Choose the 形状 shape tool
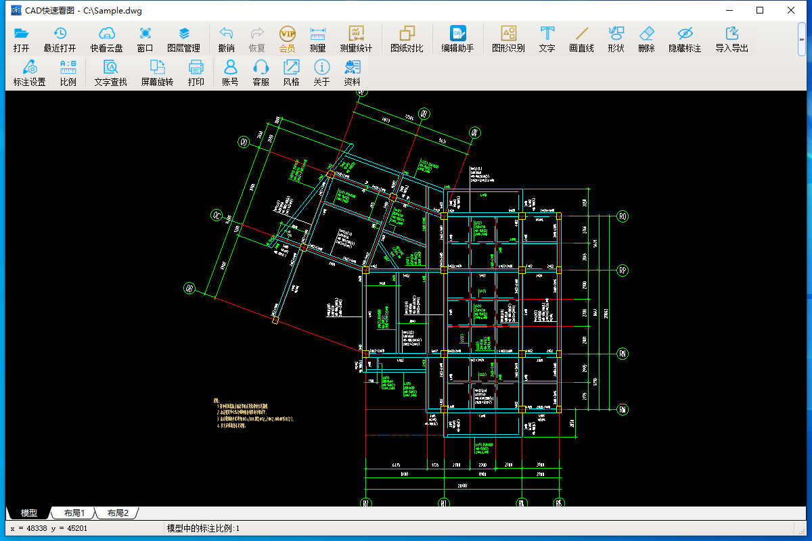This screenshot has height=541, width=812. [x=616, y=40]
